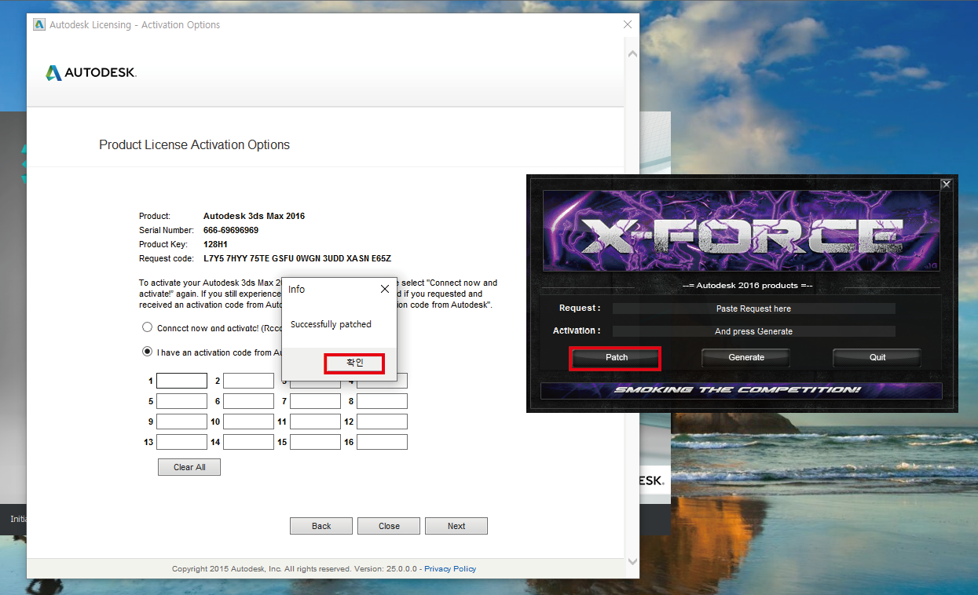The image size is (978, 595).
Task: Click activation code field 1
Action: [181, 381]
